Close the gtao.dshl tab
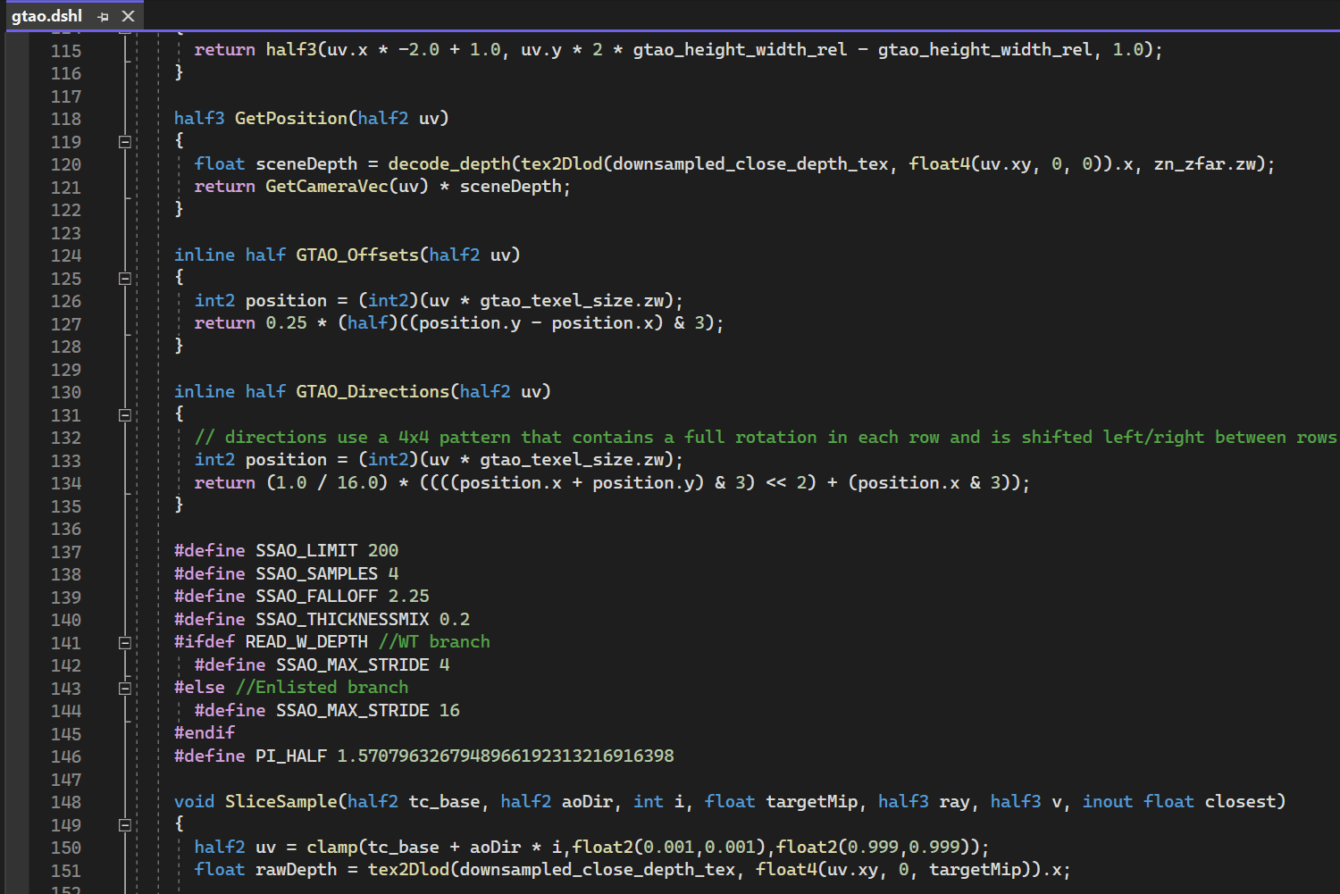 click(x=129, y=16)
